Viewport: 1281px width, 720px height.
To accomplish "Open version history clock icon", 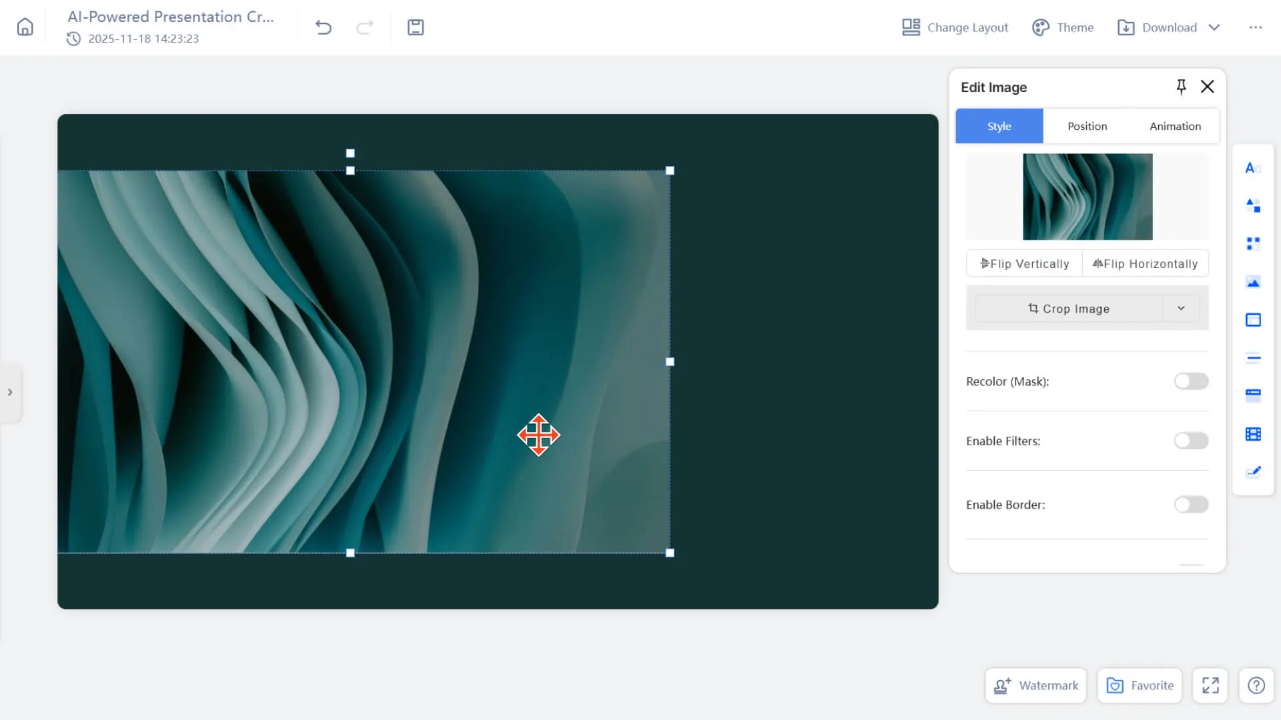I will [x=73, y=39].
